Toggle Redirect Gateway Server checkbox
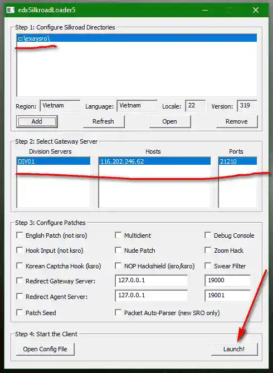 (19, 281)
